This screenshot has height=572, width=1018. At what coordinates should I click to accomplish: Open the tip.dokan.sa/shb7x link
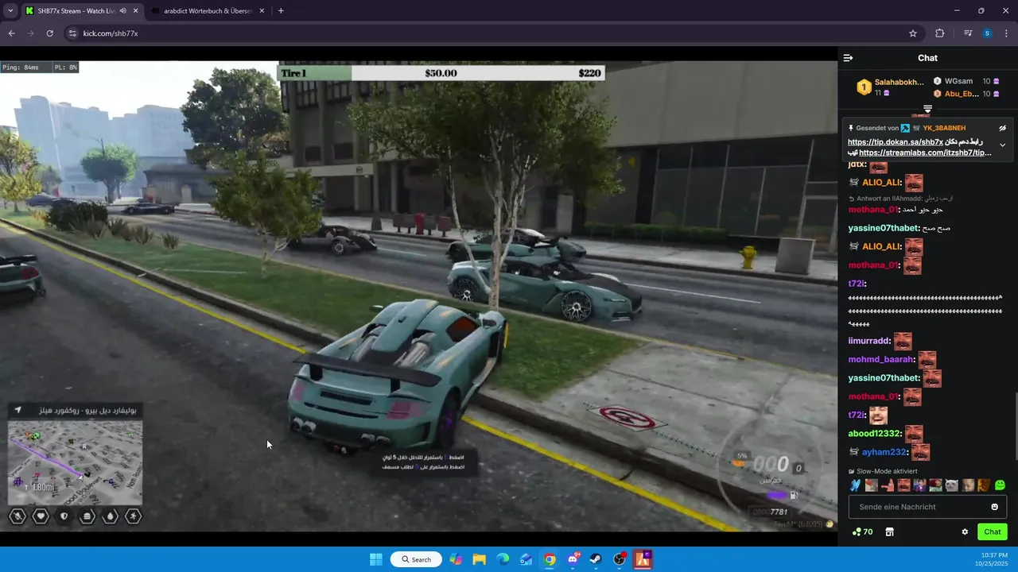click(x=896, y=142)
